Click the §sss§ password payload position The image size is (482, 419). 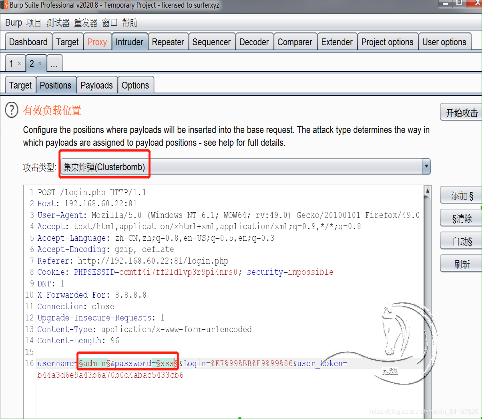click(x=167, y=363)
